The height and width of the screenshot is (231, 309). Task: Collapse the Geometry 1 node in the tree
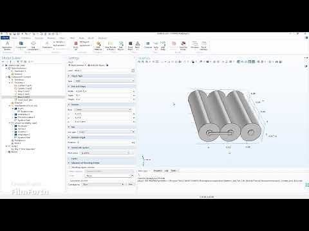pos(10,83)
